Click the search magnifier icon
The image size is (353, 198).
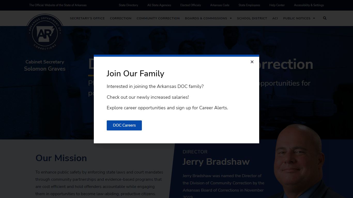(x=325, y=18)
